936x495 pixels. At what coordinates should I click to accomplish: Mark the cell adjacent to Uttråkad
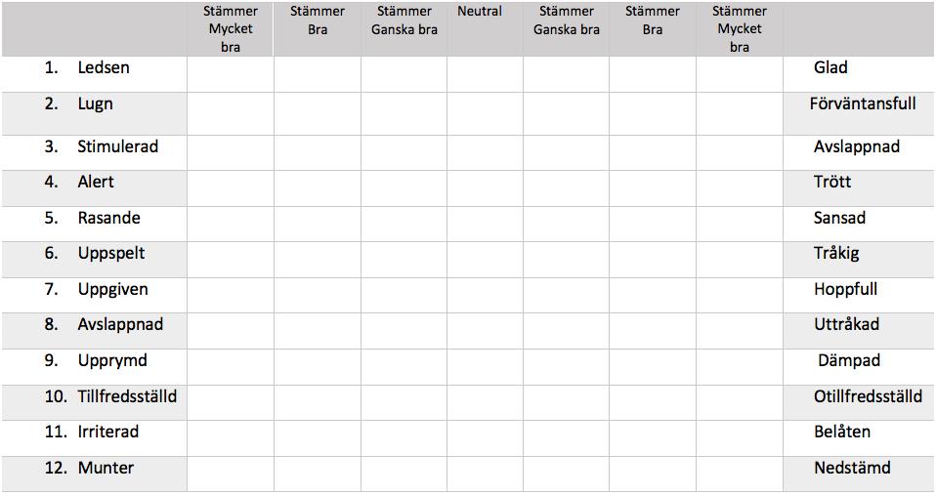pyautogui.click(x=740, y=331)
